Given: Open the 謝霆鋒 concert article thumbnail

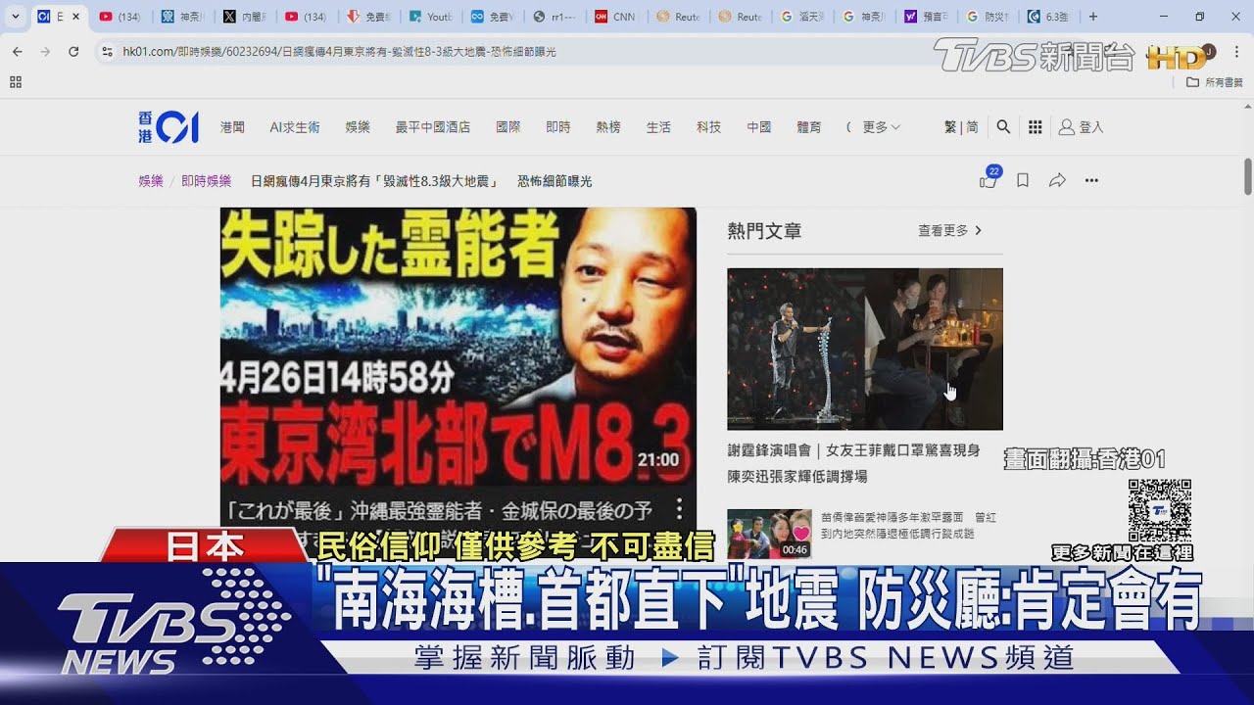Looking at the screenshot, I should [865, 349].
